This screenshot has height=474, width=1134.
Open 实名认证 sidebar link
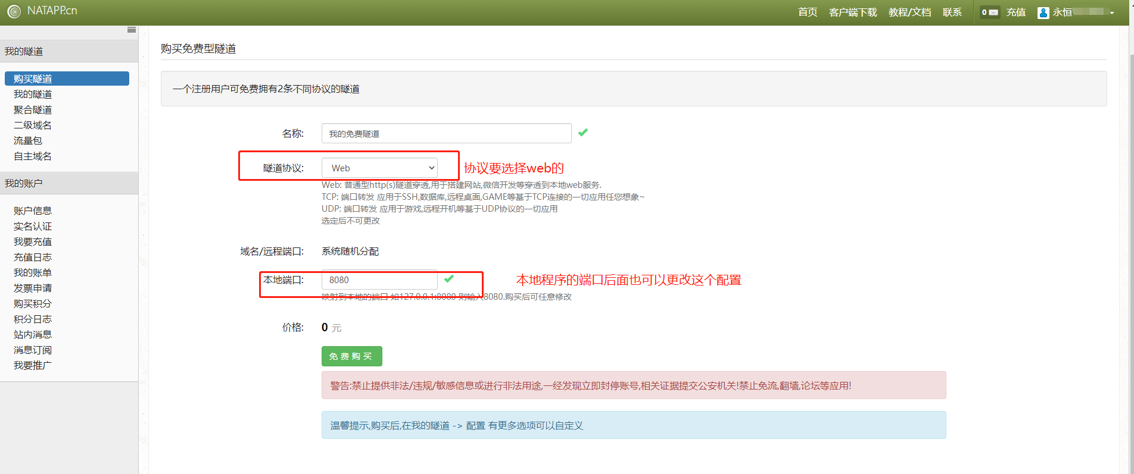33,226
